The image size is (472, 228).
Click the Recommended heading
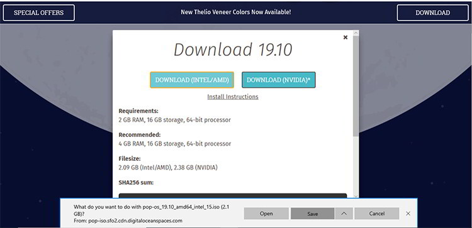140,134
